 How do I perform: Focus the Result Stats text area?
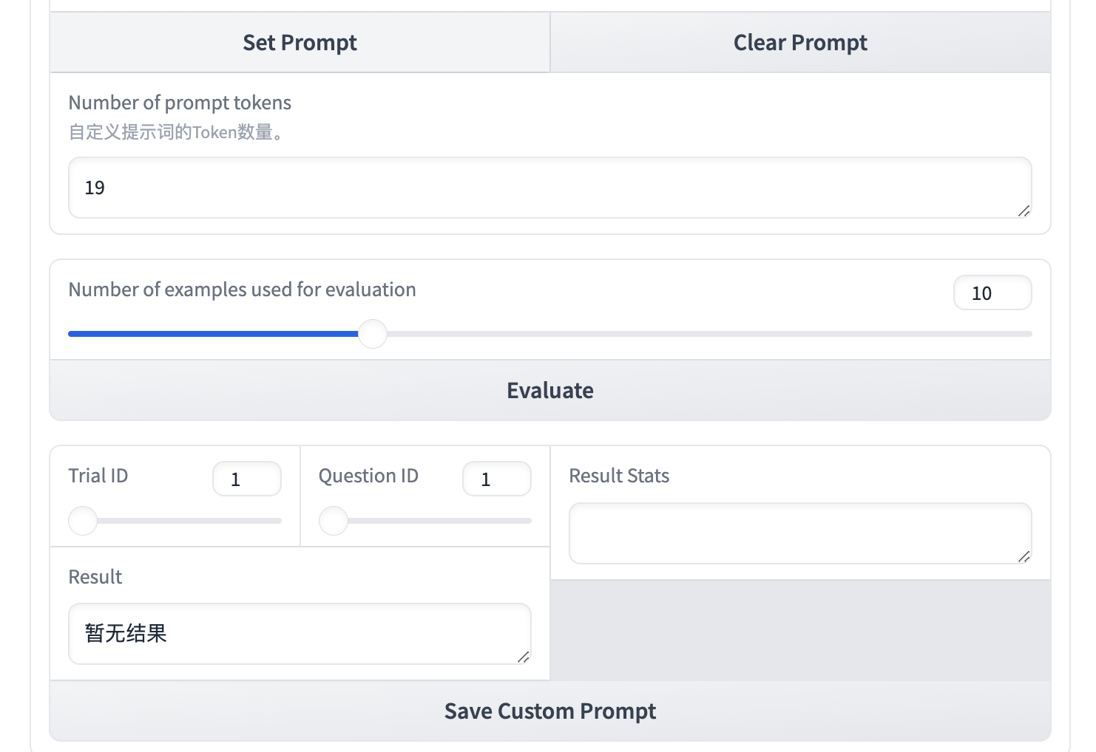click(x=799, y=533)
